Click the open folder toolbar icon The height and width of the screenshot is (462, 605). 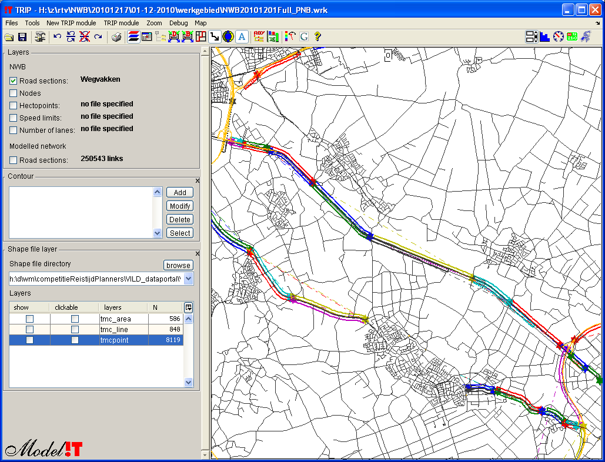(9, 37)
